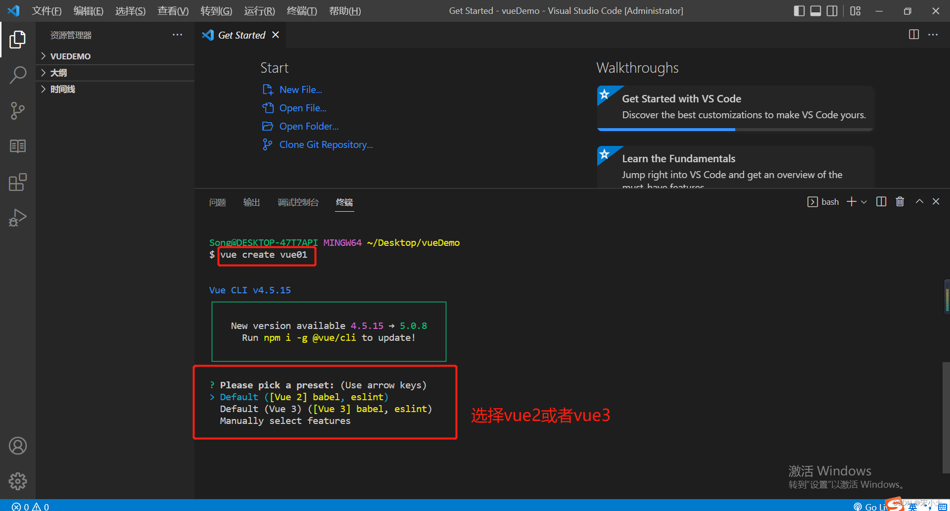Split the terminal pane
The image size is (950, 511).
pos(881,201)
